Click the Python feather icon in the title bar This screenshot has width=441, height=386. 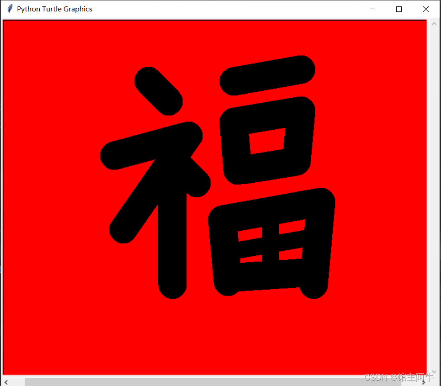click(x=9, y=9)
